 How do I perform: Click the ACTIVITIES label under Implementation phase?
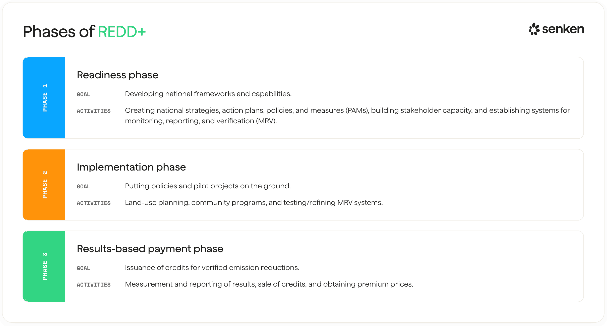(94, 203)
